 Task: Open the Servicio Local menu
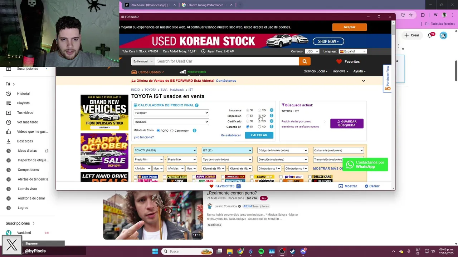coord(316,71)
